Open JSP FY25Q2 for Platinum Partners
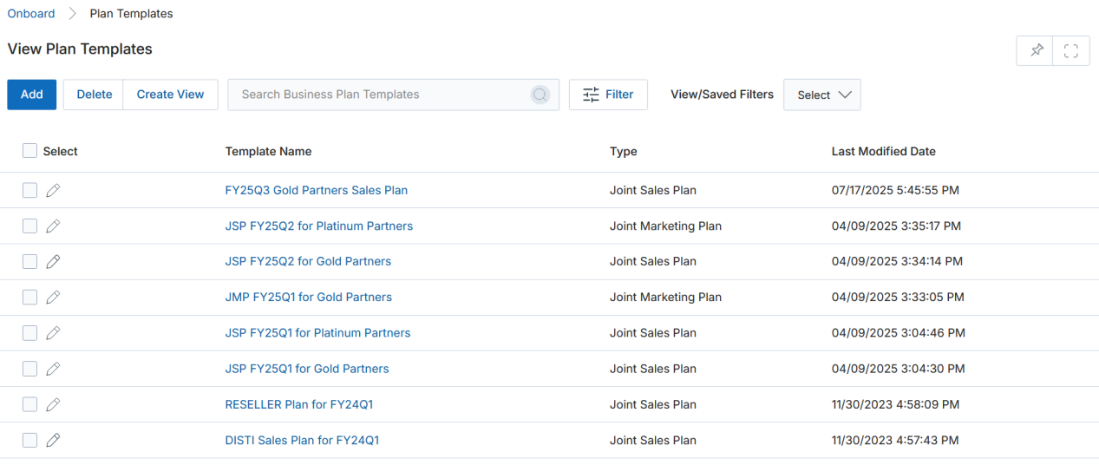Image resolution: width=1099 pixels, height=465 pixels. tap(318, 226)
